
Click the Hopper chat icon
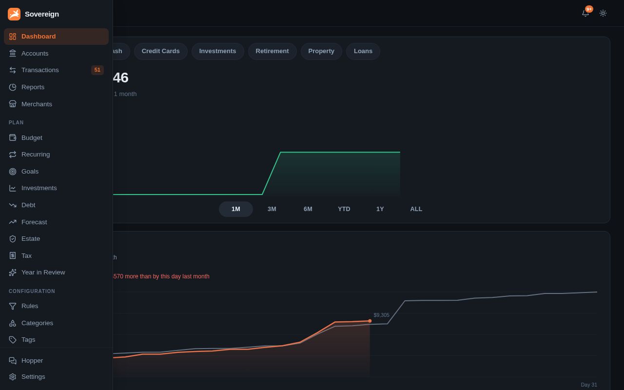[x=13, y=361]
